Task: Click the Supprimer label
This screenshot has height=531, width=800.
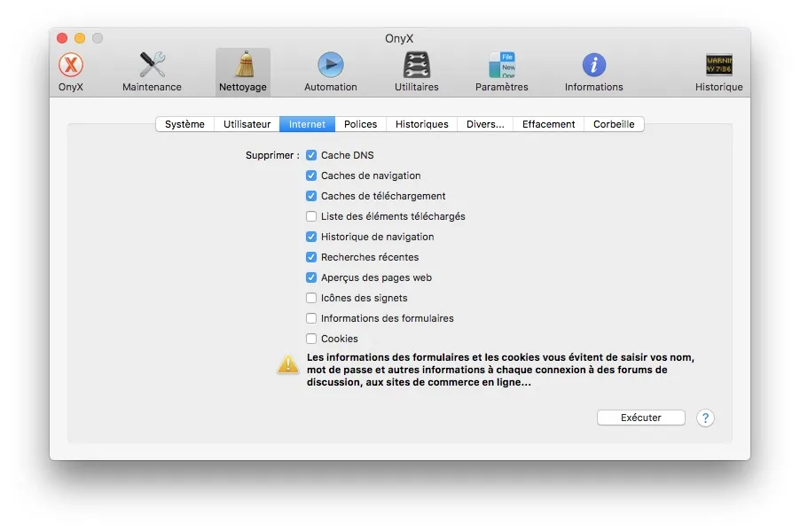Action: (272, 155)
